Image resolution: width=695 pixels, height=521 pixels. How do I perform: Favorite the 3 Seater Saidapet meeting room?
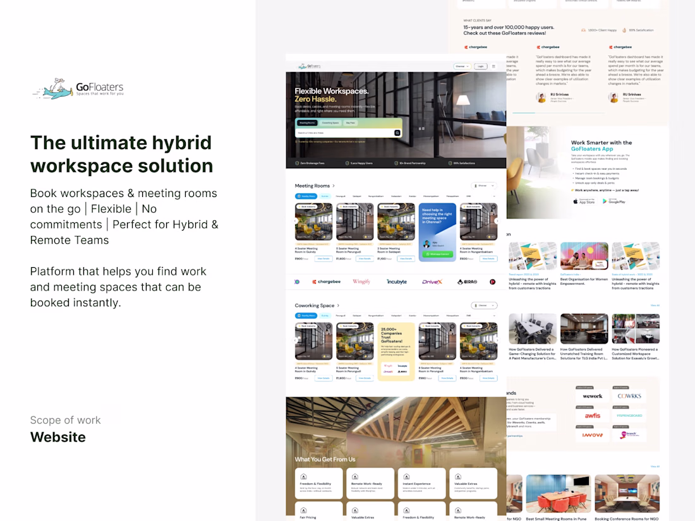tap(411, 207)
